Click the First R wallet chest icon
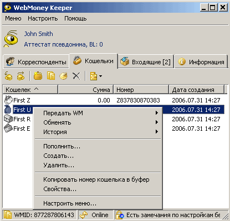 8,119
